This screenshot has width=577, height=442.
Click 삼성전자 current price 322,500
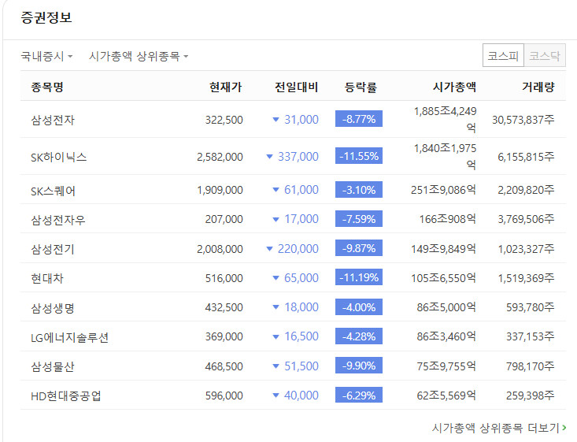[224, 120]
